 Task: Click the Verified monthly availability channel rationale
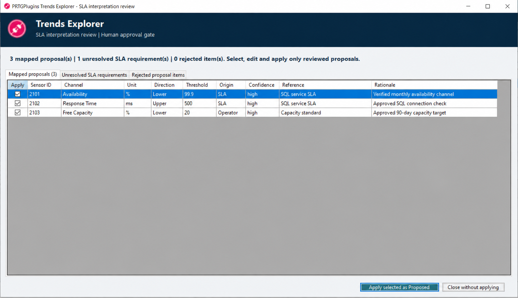pos(434,94)
